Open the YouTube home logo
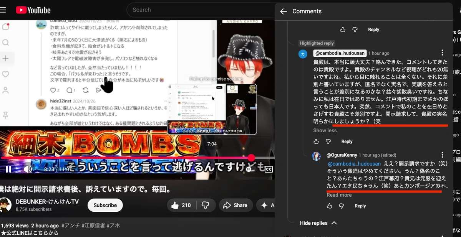This screenshot has height=237, width=461. pyautogui.click(x=33, y=10)
